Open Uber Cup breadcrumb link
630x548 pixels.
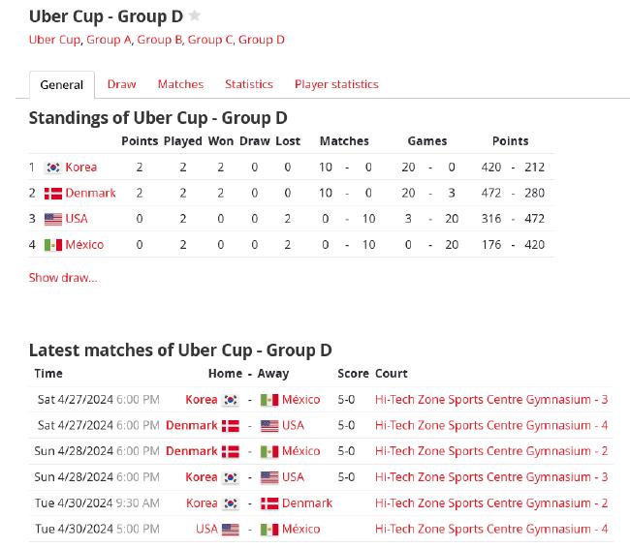tap(54, 40)
